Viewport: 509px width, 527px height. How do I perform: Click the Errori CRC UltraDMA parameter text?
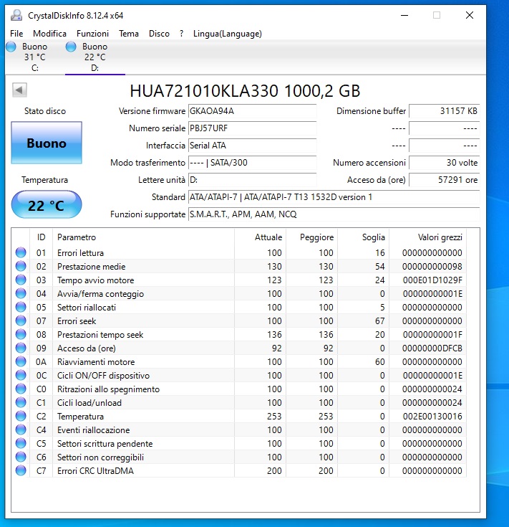tap(95, 470)
